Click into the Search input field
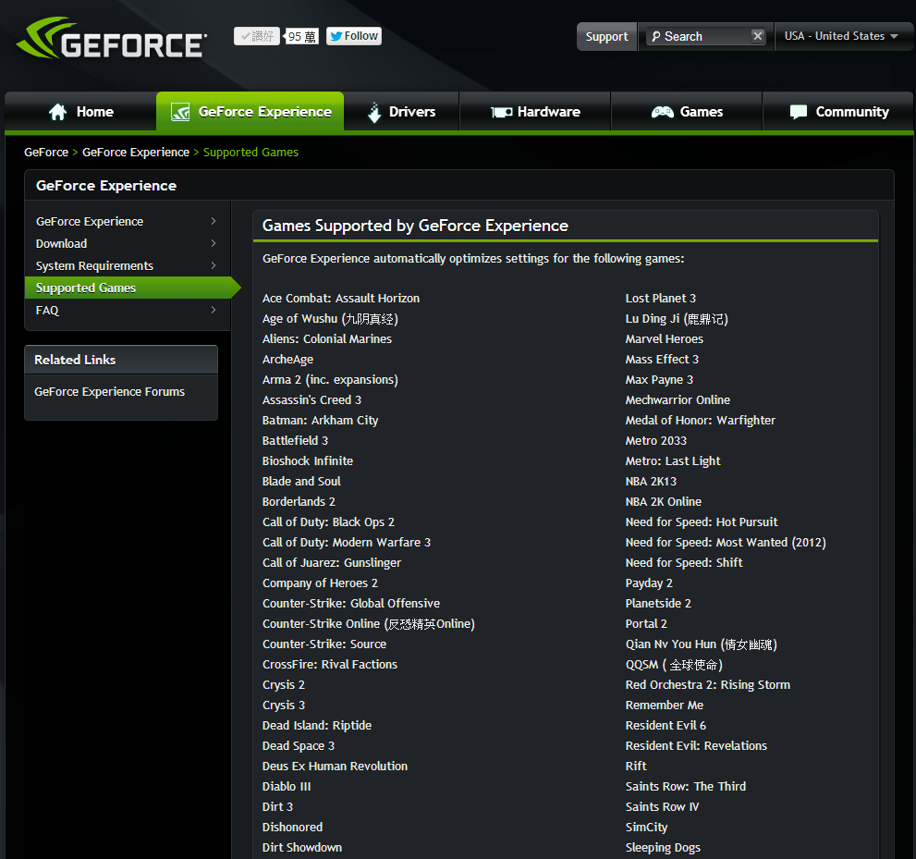The image size is (916, 859). tap(705, 36)
